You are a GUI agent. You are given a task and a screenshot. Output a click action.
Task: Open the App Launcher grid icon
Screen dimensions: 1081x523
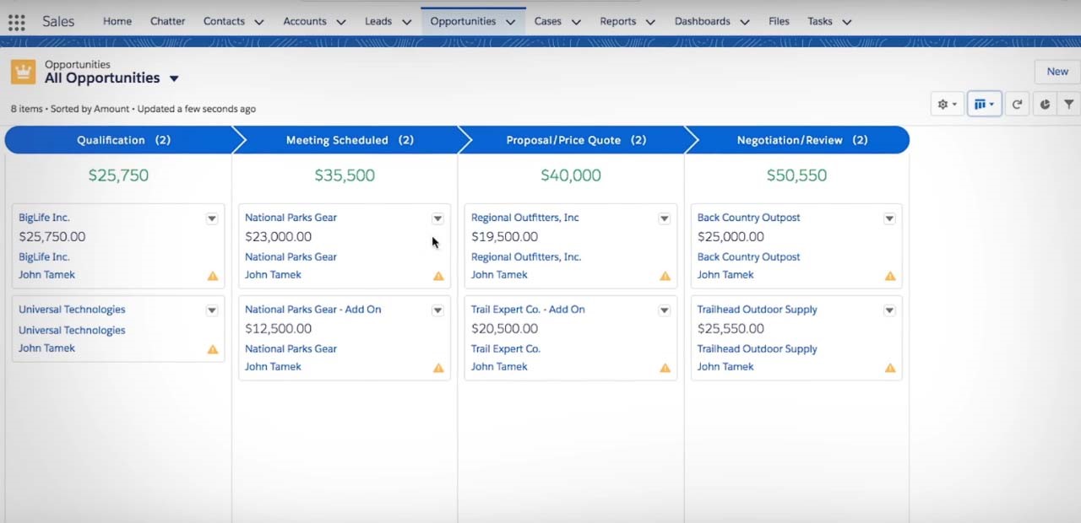click(x=16, y=22)
